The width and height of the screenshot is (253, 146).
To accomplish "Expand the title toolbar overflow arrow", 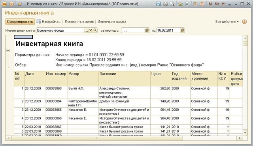I will [230, 5].
